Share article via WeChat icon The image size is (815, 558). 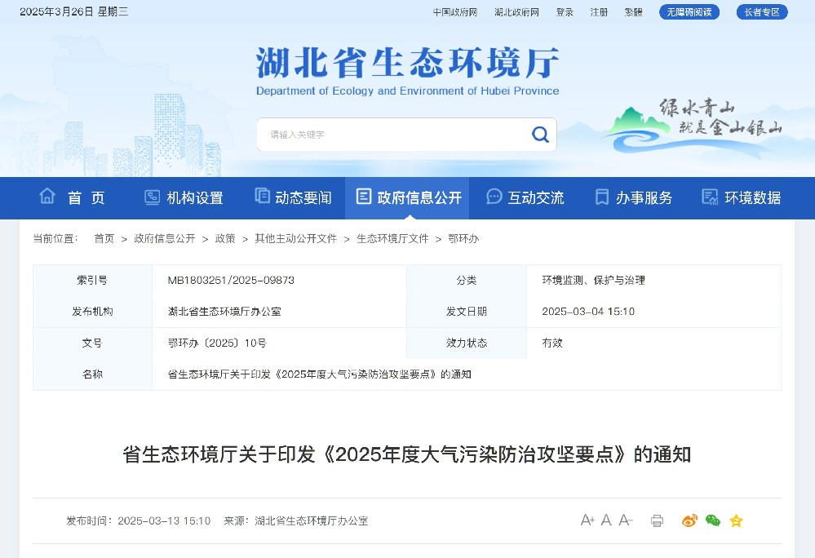(713, 520)
